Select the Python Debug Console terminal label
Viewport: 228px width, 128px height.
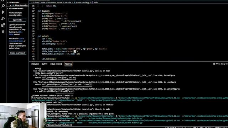tap(222, 64)
